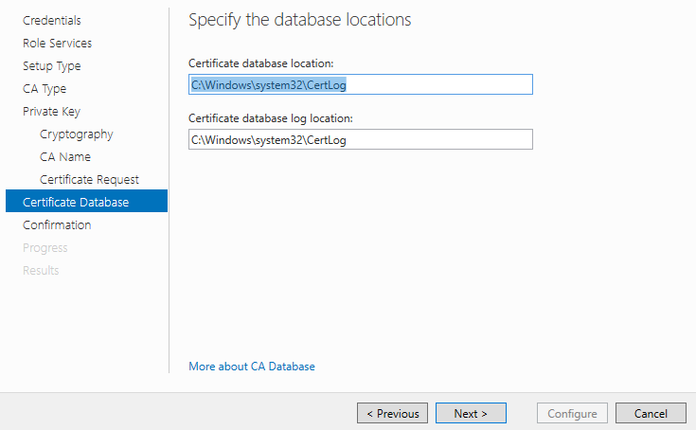
Task: Open Certificate Request sub-step
Action: pos(89,179)
